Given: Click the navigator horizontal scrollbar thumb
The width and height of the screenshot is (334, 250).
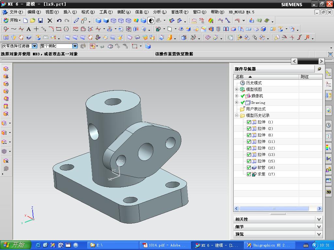Looking at the screenshot, I should [274, 209].
